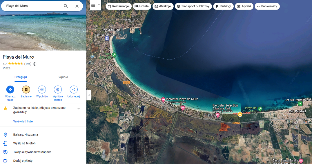Click the Port d'Alcúdia map label
This screenshot has width=312, height=164.
click(x=111, y=30)
